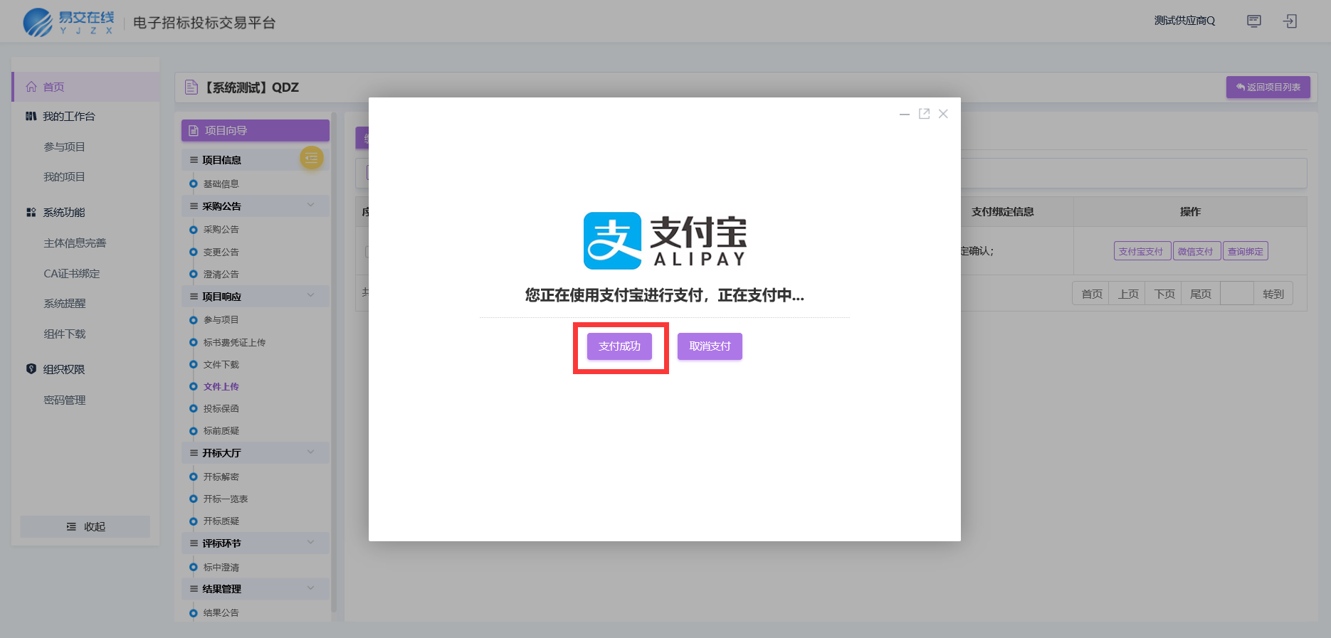Screen dimensions: 1331x638
Task: Click the 支付绑定信息 column header
Action: pyautogui.click(x=1002, y=212)
